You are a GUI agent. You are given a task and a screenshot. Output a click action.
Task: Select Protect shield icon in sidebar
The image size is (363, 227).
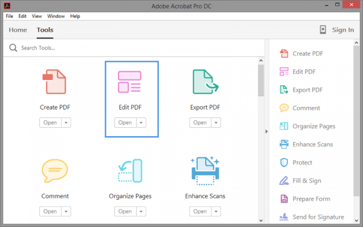(284, 162)
